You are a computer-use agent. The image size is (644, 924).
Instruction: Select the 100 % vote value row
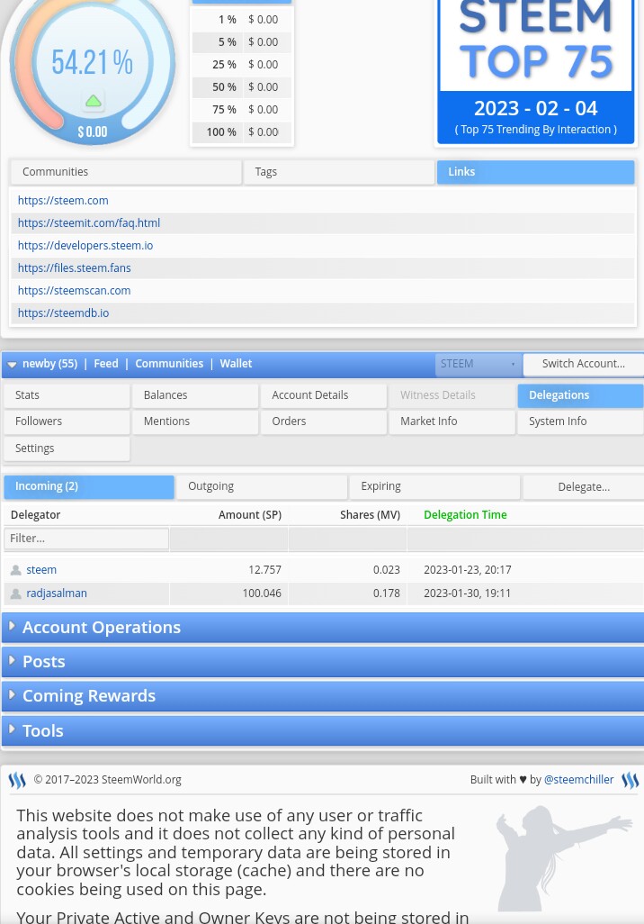[x=242, y=132]
